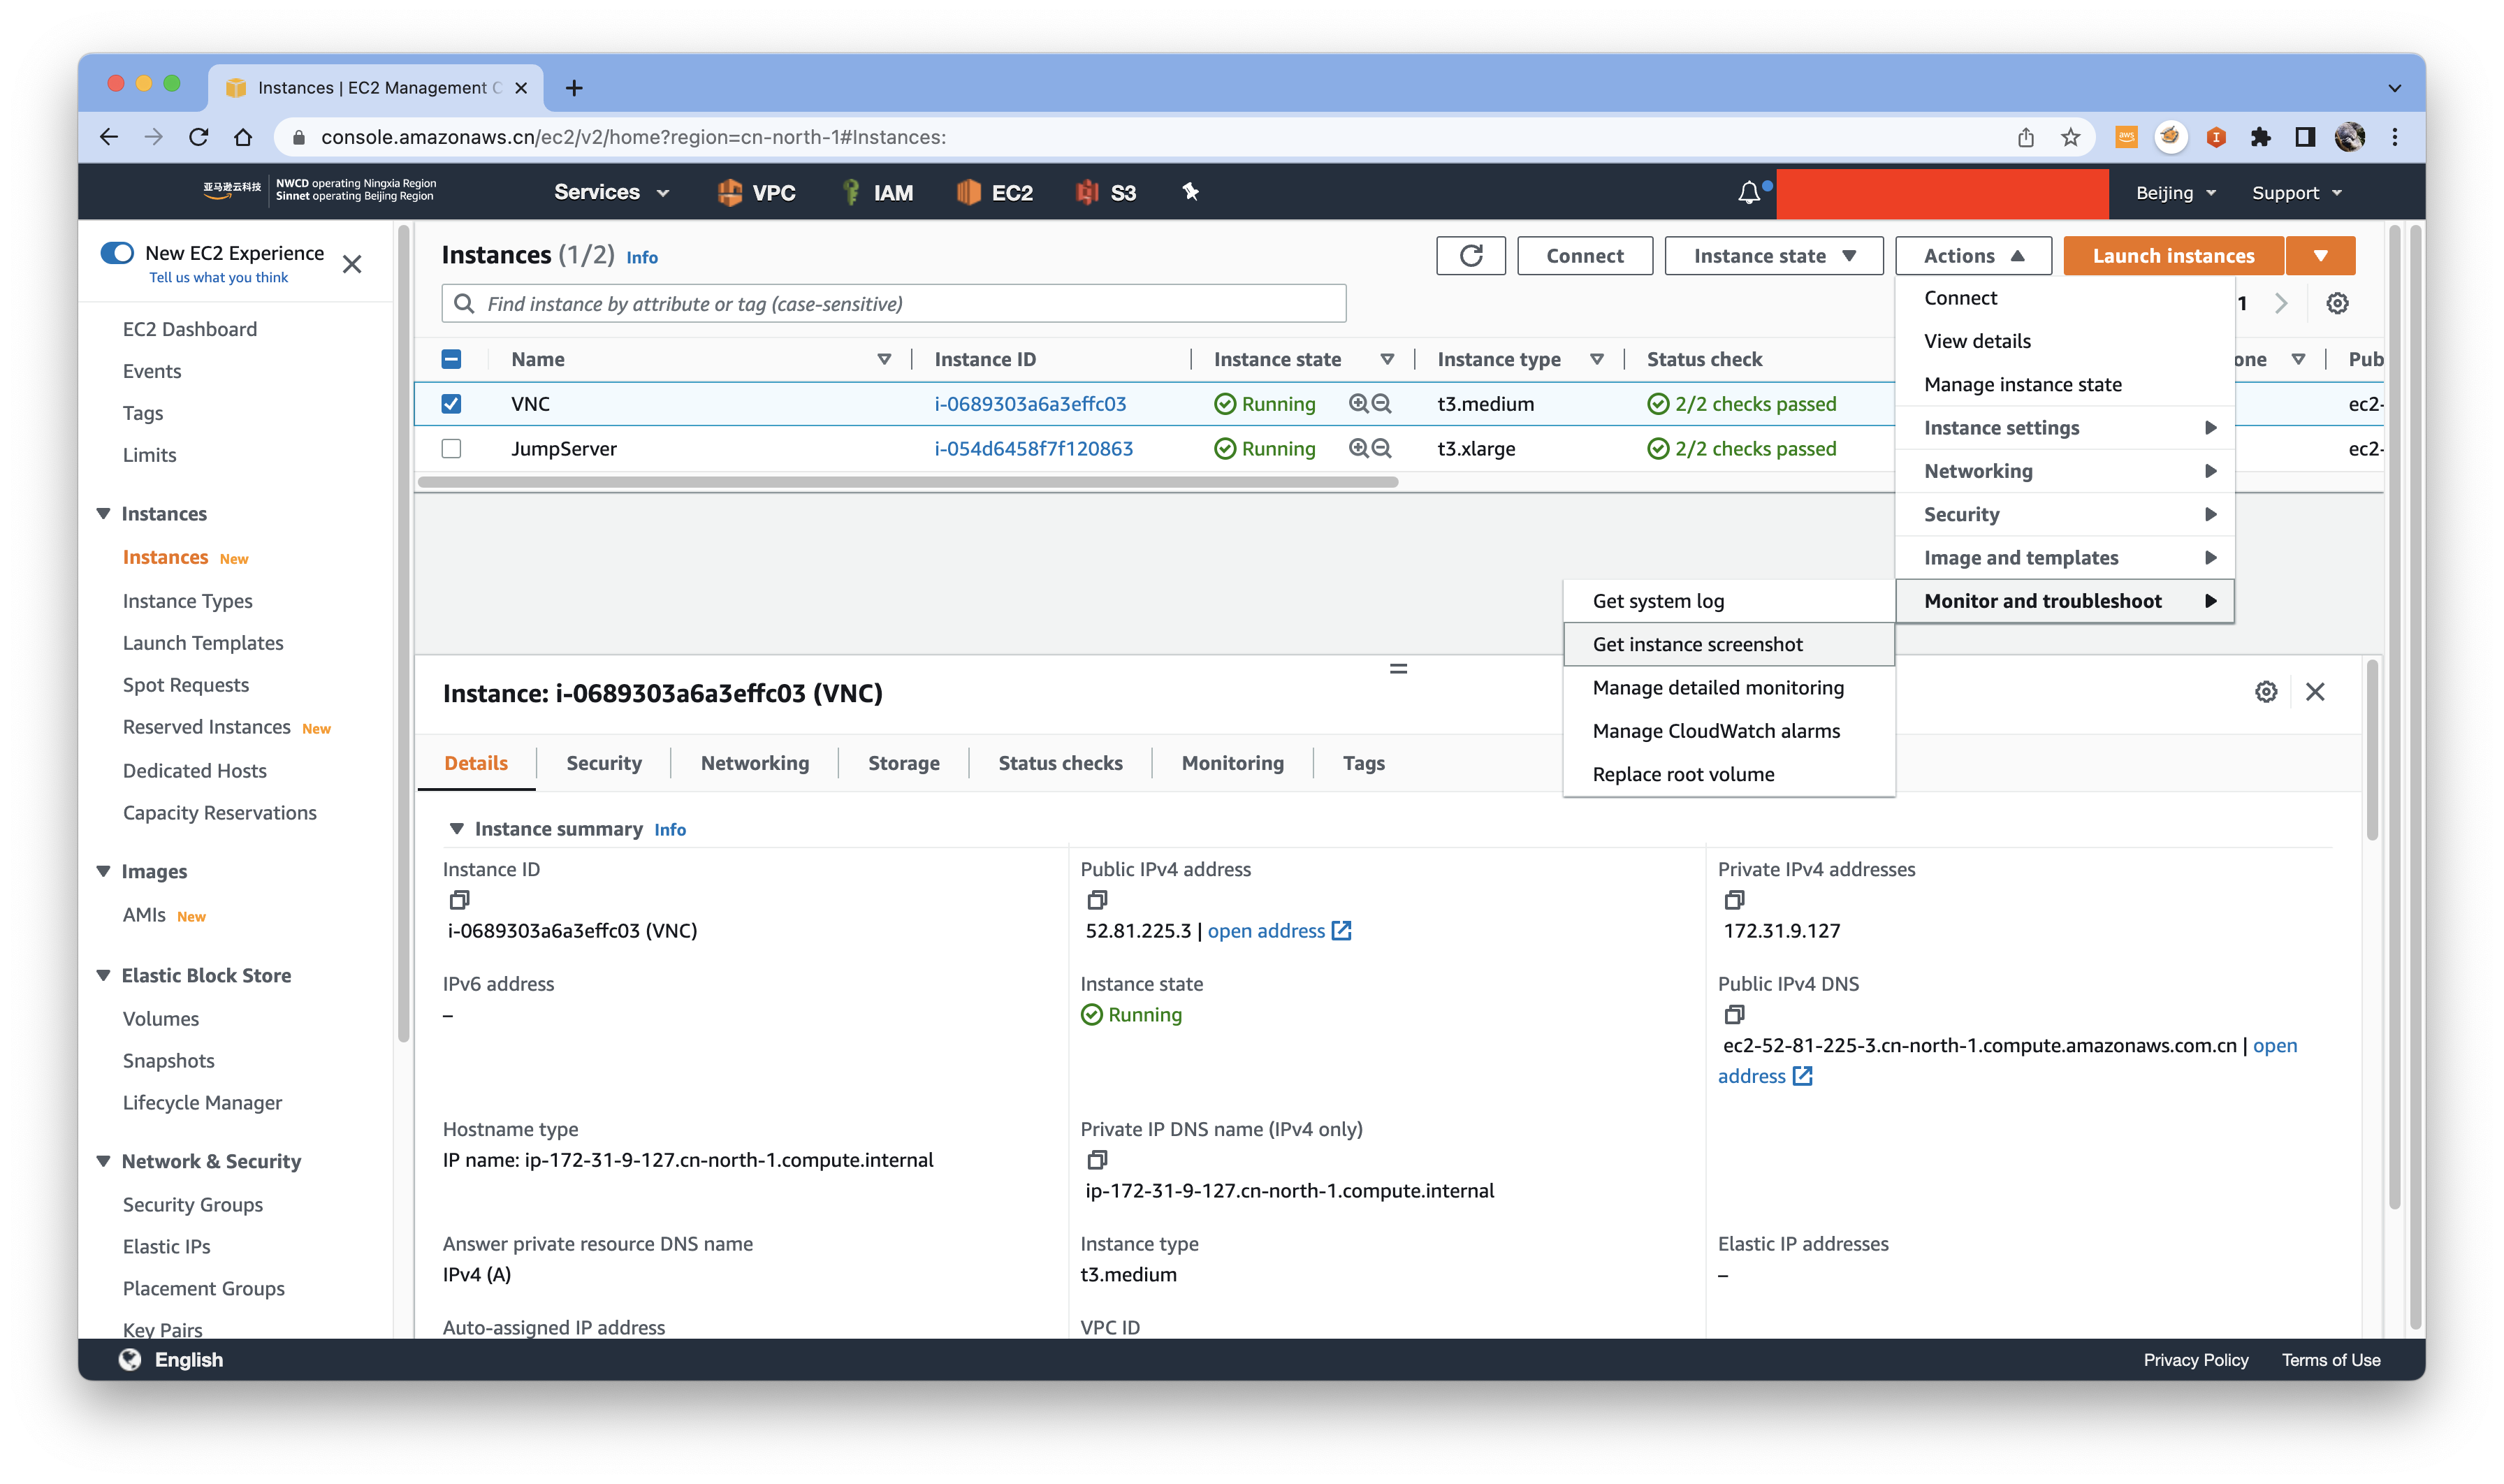Click open address link next to 52.81.225.3

(1279, 931)
